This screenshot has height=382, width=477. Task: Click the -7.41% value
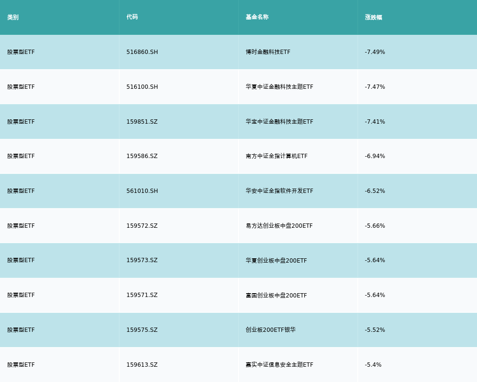375,122
